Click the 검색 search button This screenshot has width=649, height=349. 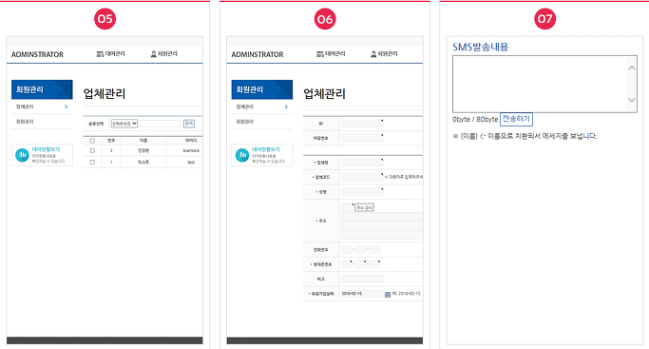coord(189,124)
